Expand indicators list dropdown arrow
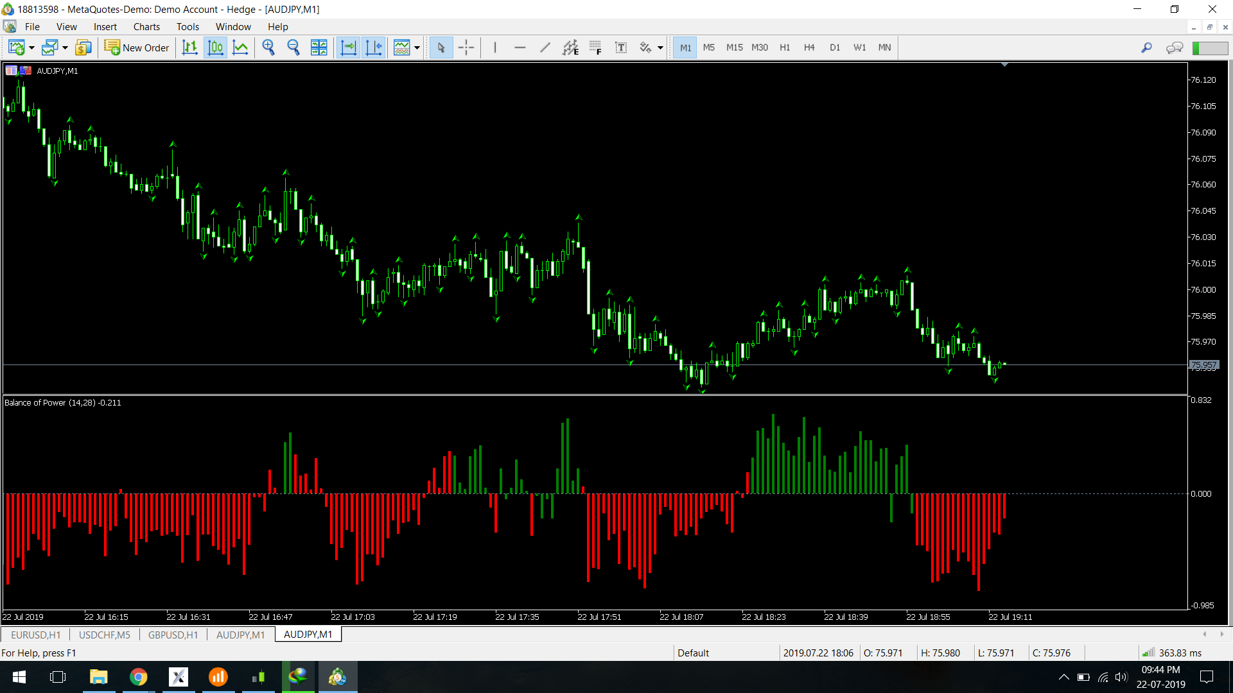Image resolution: width=1233 pixels, height=693 pixels. tap(417, 47)
